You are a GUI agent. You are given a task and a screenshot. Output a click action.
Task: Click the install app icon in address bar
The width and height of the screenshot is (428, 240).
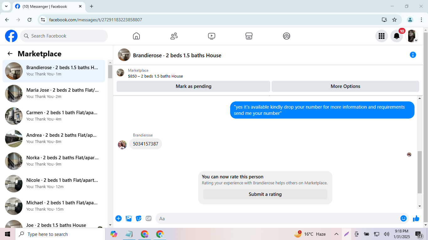click(x=384, y=20)
